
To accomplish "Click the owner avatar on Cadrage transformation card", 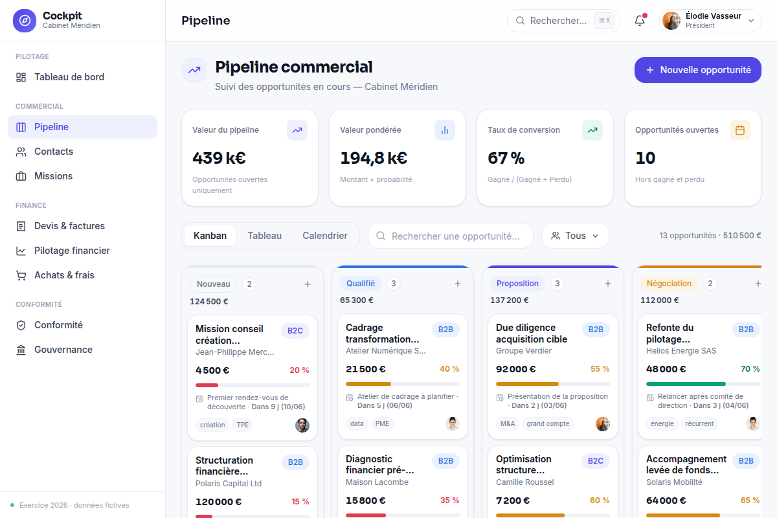I will tap(453, 424).
